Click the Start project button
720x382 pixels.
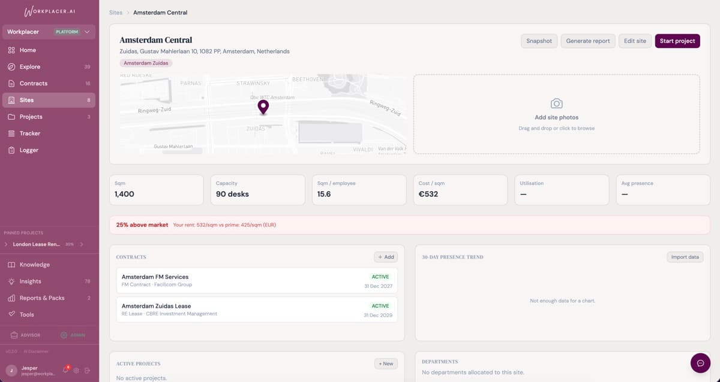click(x=677, y=41)
